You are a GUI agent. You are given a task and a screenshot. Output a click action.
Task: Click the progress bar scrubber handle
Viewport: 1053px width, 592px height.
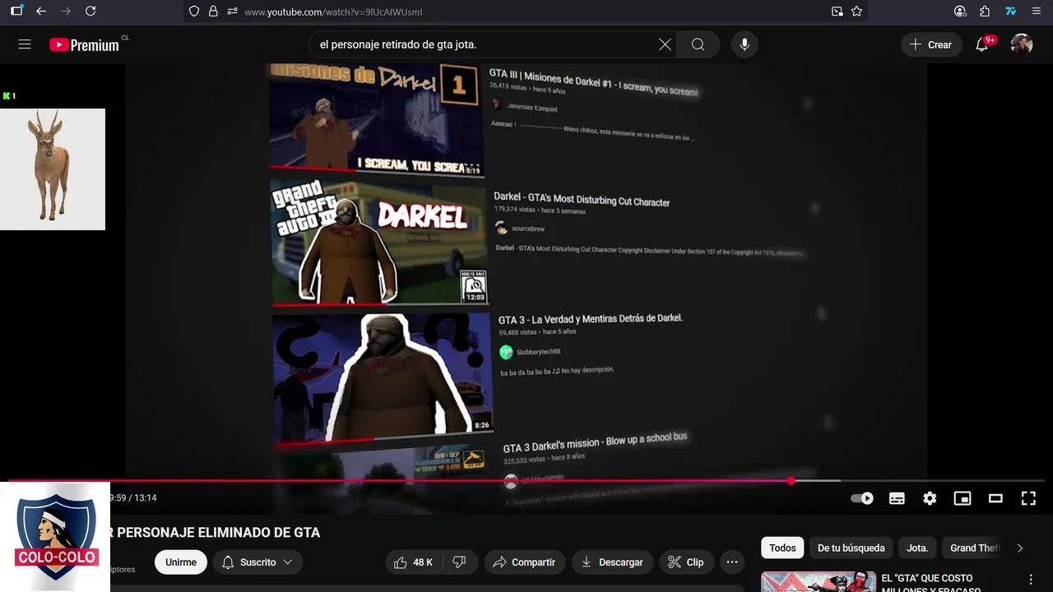coord(791,480)
